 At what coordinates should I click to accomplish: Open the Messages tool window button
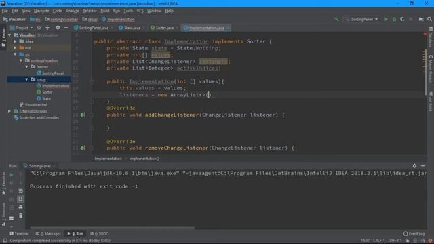pos(48,234)
